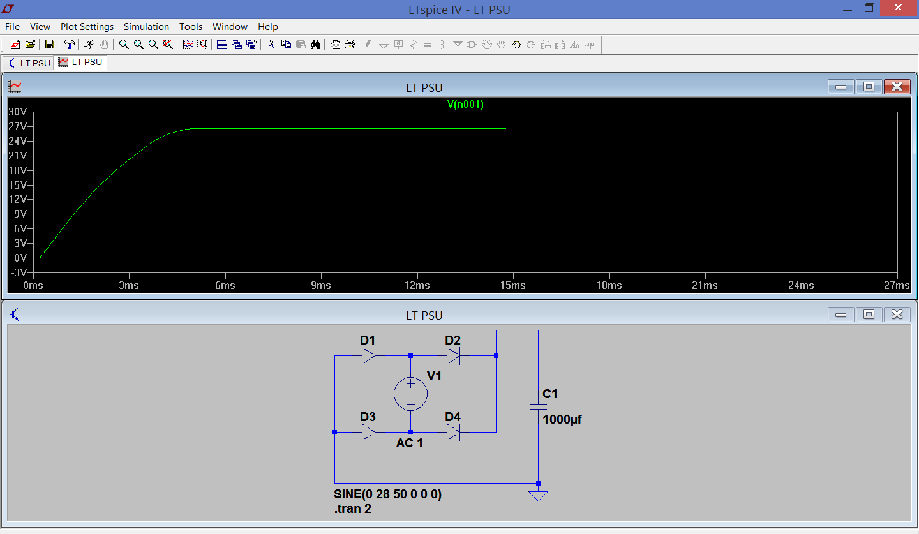
Task: Select the Place Component gate icon
Action: pos(472,45)
